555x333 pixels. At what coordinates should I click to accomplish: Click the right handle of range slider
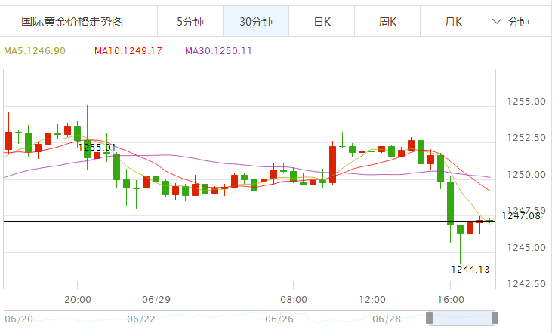click(495, 319)
